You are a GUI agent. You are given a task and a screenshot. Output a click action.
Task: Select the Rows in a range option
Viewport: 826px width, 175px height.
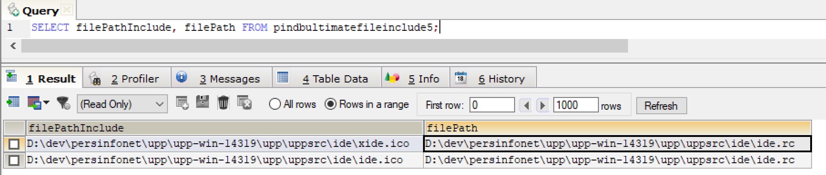(x=331, y=104)
